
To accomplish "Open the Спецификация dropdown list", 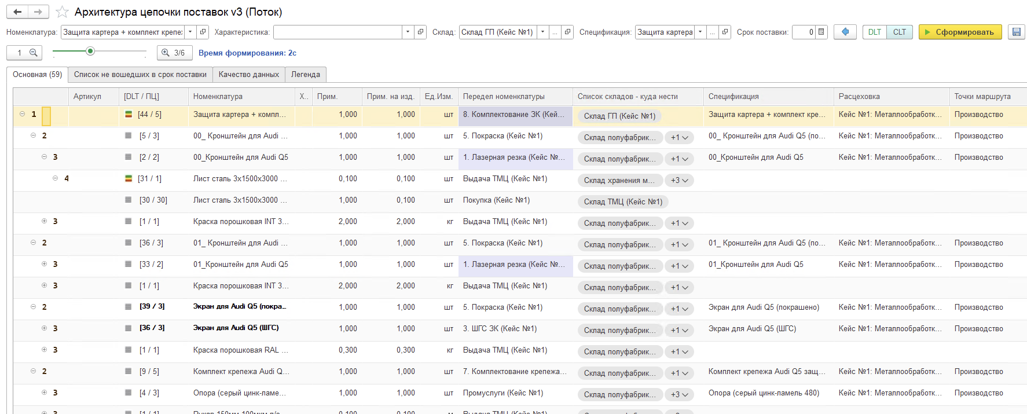I will (x=700, y=32).
